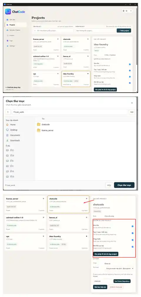This screenshot has width=141, height=297.
Task: Uncheck Chạy task in the chatcode details
Action: pos(132,240)
